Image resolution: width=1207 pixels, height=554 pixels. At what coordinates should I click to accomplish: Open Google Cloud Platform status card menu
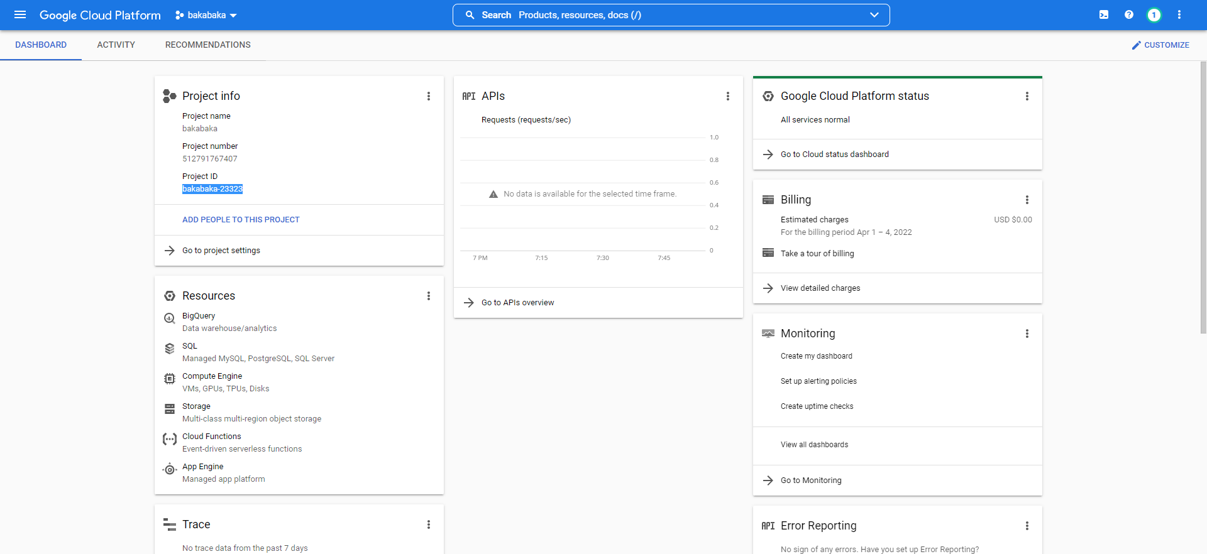[x=1027, y=96]
